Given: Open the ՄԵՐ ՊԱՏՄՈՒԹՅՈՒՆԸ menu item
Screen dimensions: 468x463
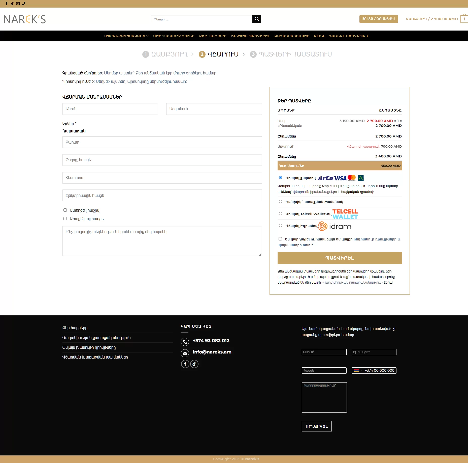Looking at the screenshot, I should pos(174,36).
